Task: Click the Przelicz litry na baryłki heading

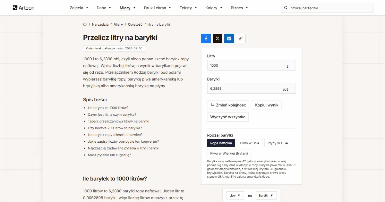Action: tap(120, 38)
